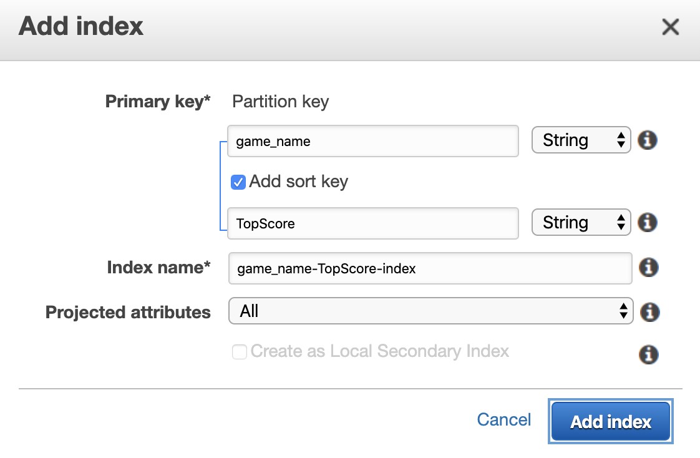The width and height of the screenshot is (700, 458).
Task: Close the Add index dialog
Action: [670, 27]
